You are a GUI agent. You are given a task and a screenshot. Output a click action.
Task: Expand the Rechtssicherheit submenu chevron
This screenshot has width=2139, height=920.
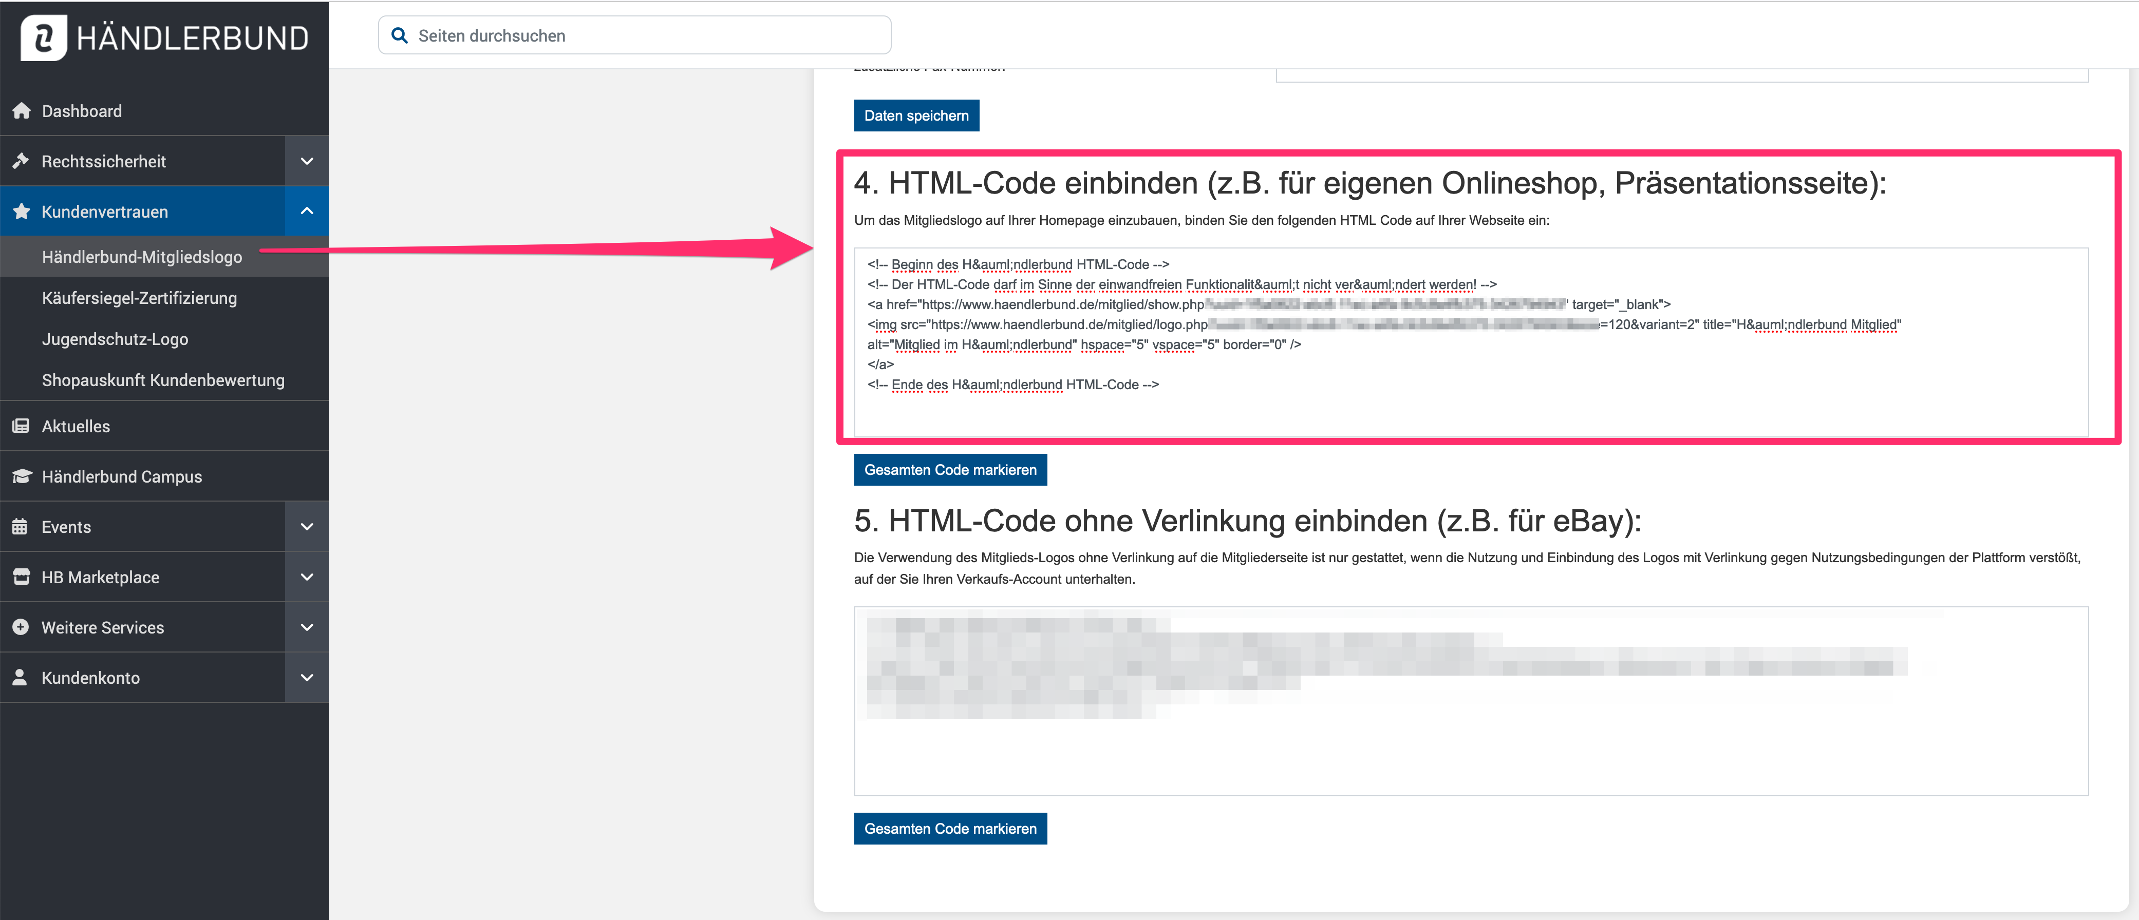pyautogui.click(x=306, y=161)
